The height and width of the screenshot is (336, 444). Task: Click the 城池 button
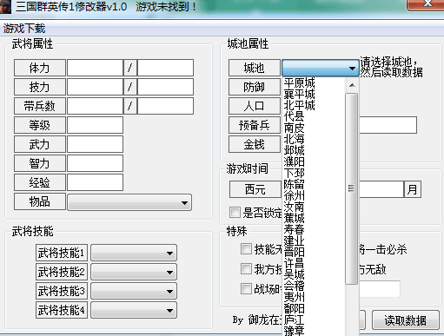point(255,68)
